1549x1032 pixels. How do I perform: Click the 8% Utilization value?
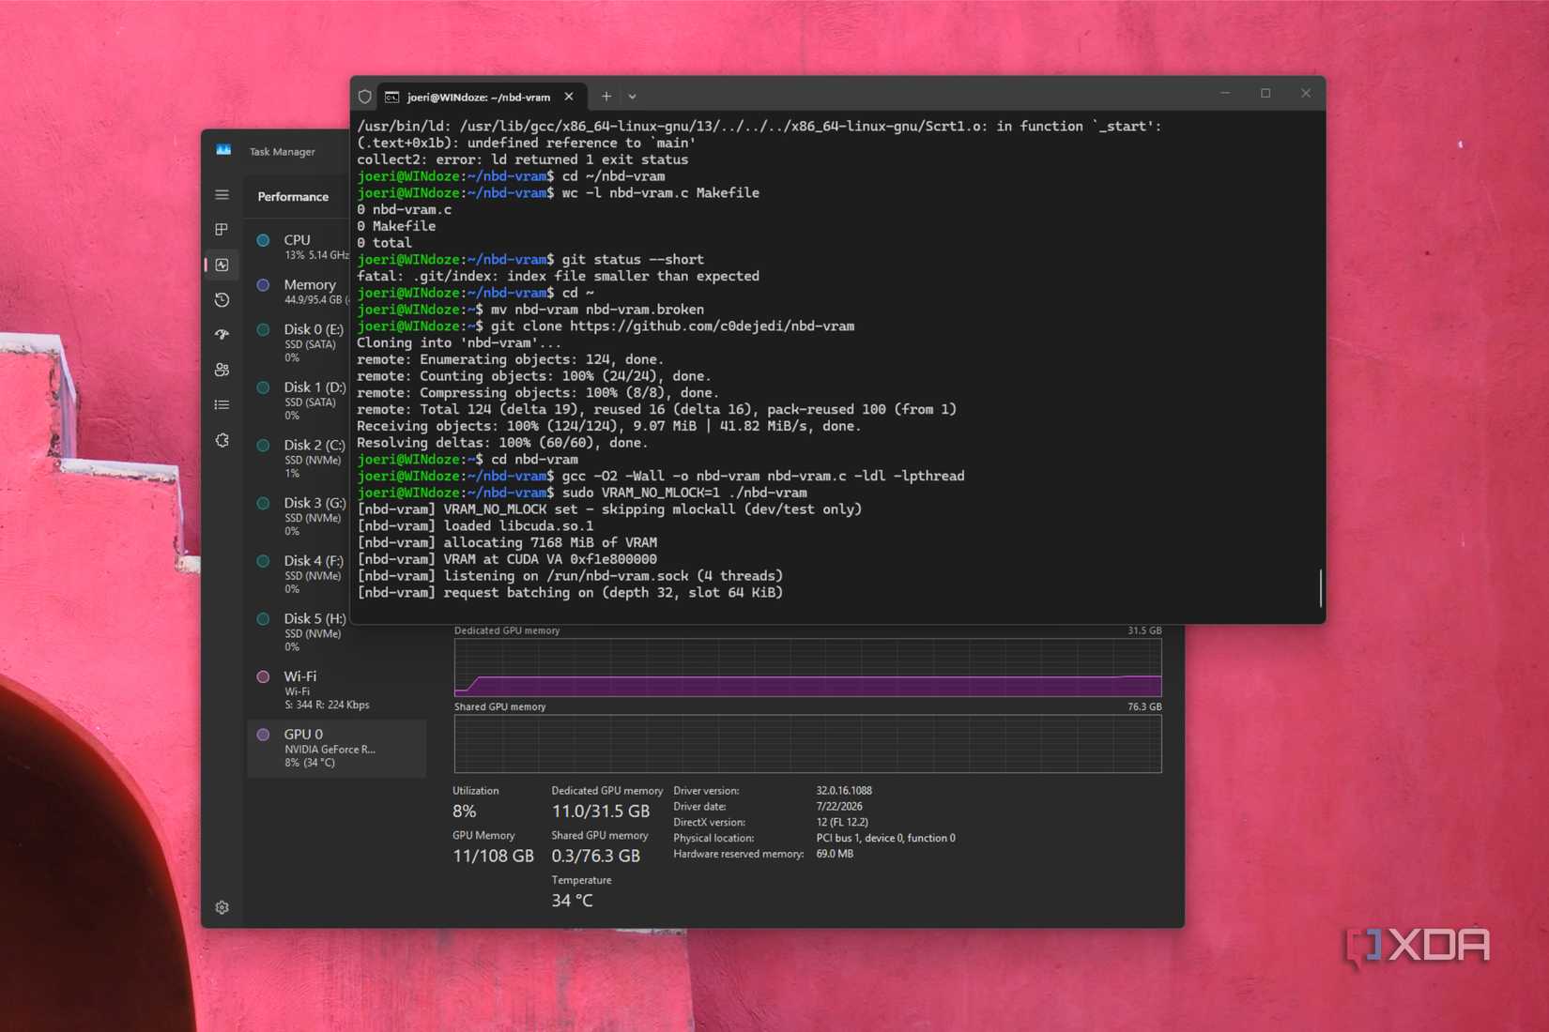point(465,811)
